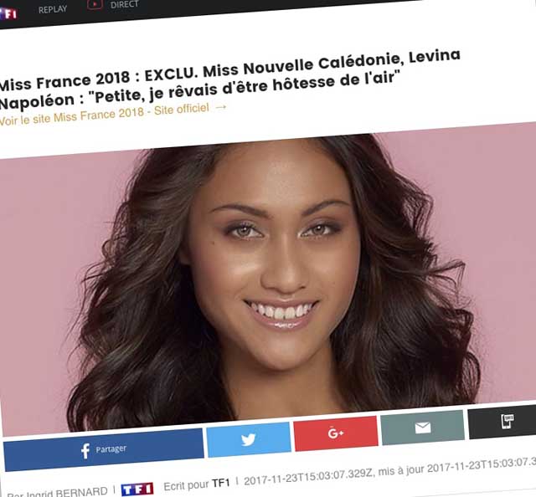Send article by email envelope icon
Image resolution: width=536 pixels, height=497 pixels.
coord(423,428)
